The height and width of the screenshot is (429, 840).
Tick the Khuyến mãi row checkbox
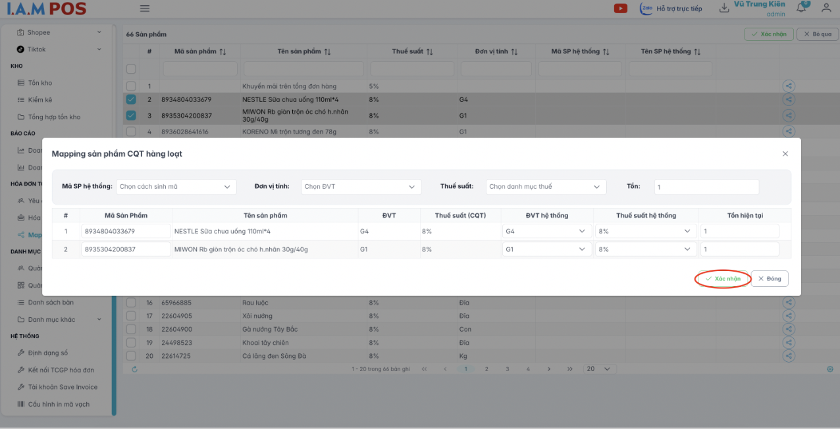pyautogui.click(x=131, y=86)
